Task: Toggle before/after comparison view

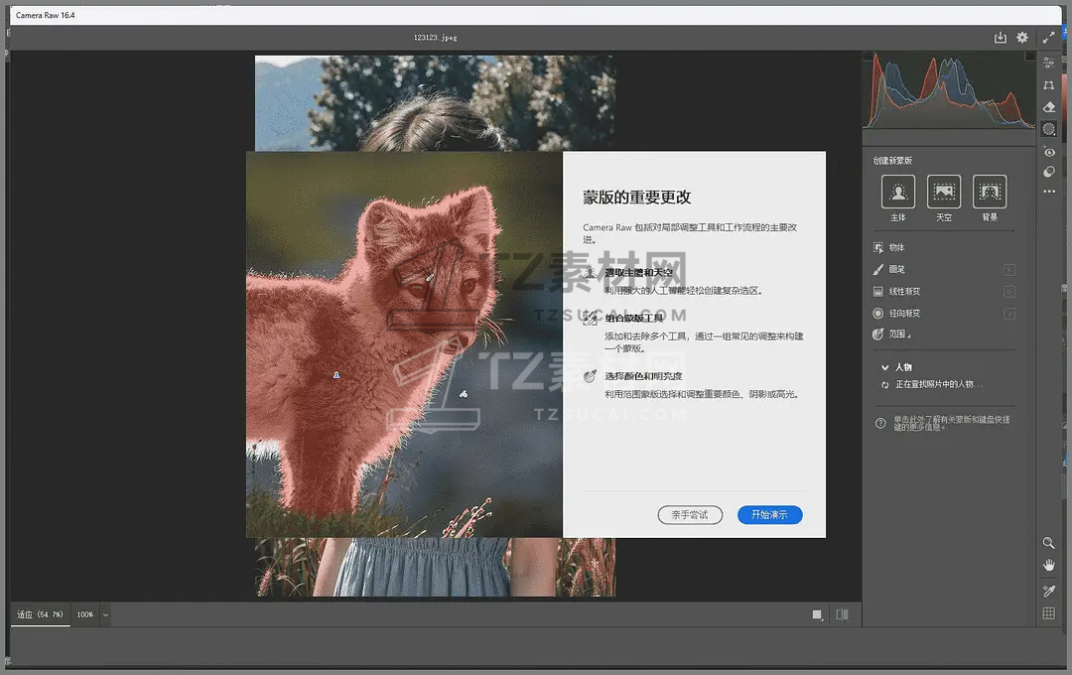Action: (x=842, y=614)
